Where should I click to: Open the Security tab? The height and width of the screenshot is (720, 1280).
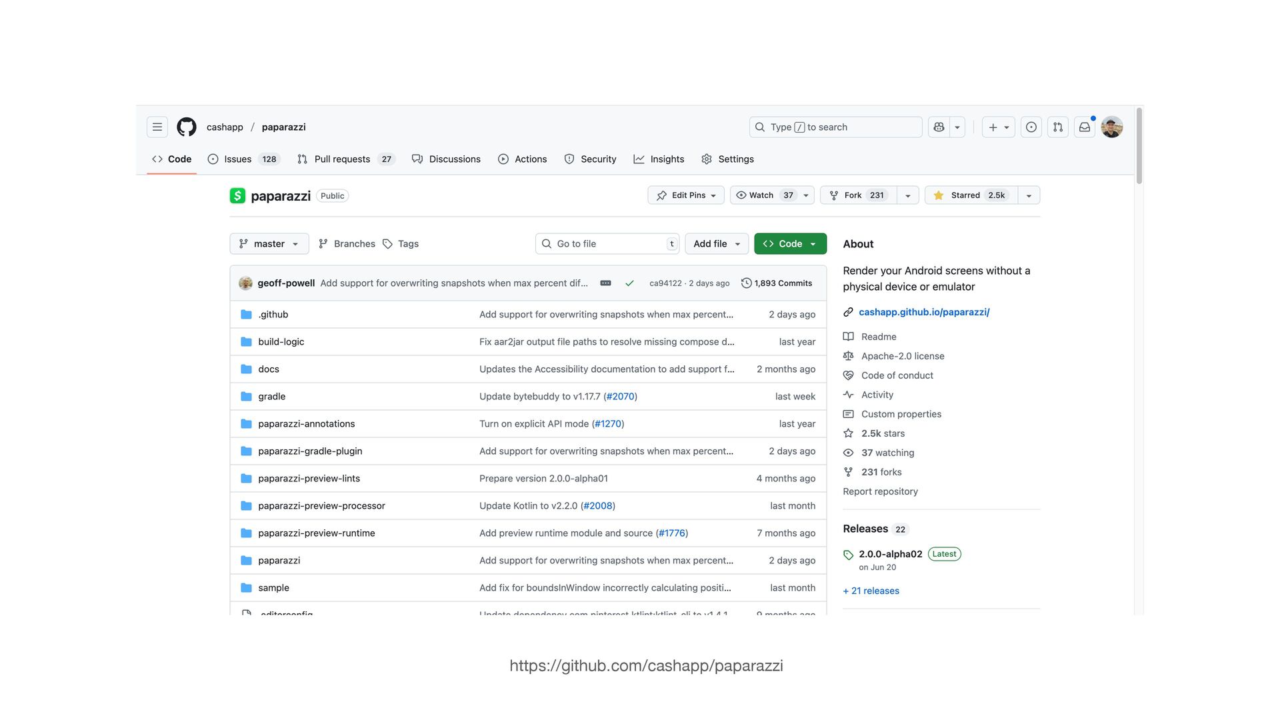click(590, 159)
